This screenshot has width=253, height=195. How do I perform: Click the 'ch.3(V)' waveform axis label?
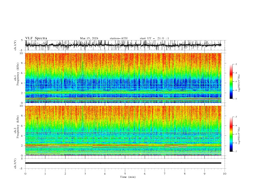[x=15, y=163]
